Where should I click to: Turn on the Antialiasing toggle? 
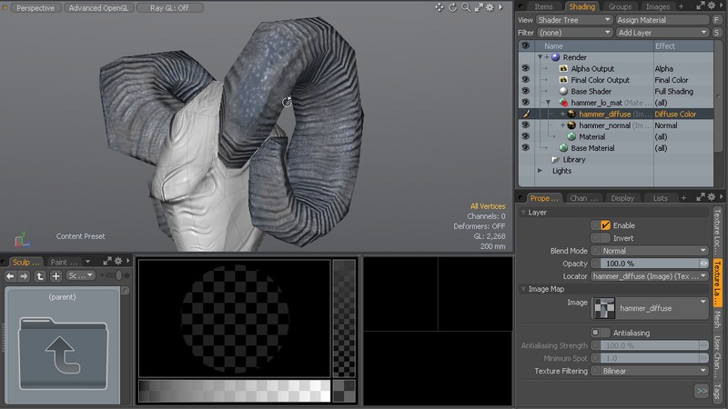coord(601,333)
